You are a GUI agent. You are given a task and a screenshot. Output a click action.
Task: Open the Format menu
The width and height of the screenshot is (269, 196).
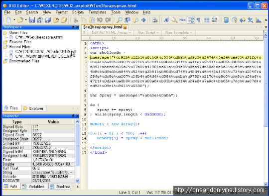pos(62,12)
